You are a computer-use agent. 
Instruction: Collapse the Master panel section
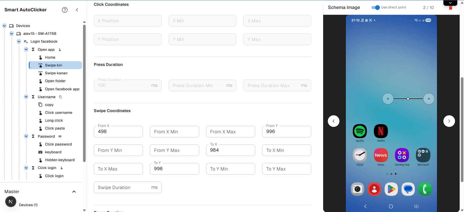point(74,192)
